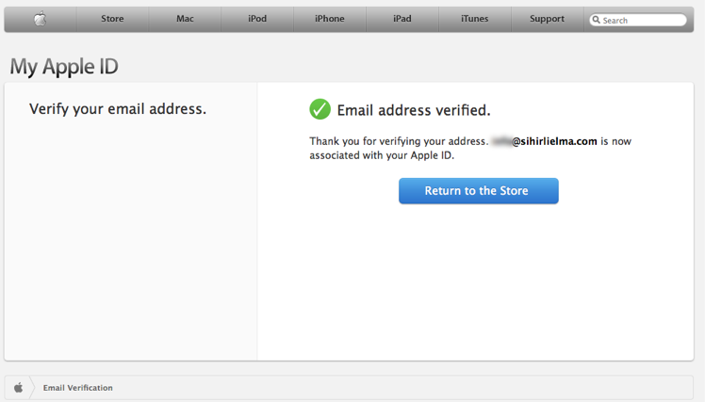Select iPod in the top navigation

click(257, 19)
